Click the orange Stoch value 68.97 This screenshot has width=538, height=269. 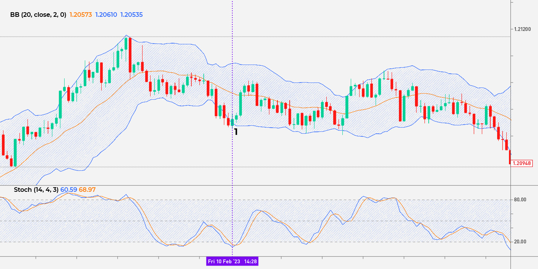(x=88, y=189)
